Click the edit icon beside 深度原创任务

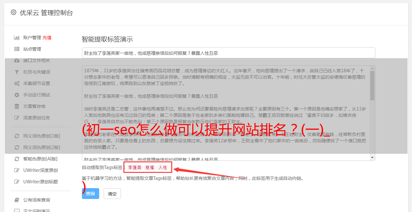tap(17, 118)
